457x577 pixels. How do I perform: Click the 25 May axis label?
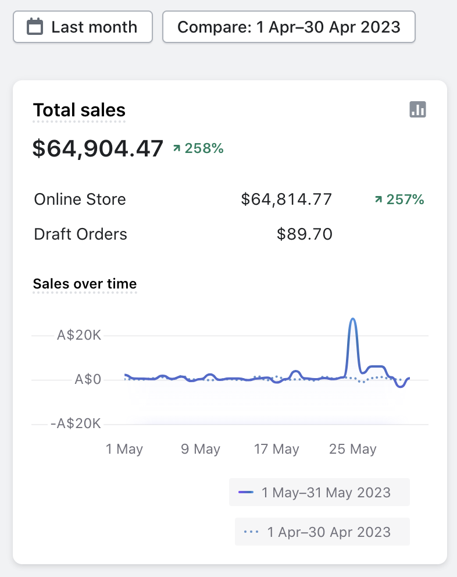(x=352, y=449)
